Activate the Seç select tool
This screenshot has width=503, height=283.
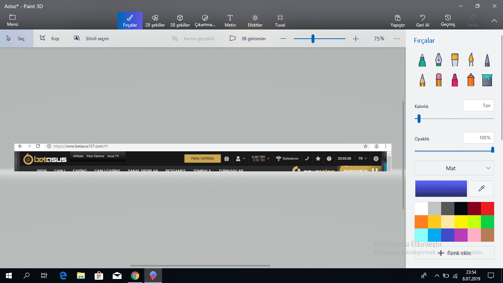coord(17,38)
